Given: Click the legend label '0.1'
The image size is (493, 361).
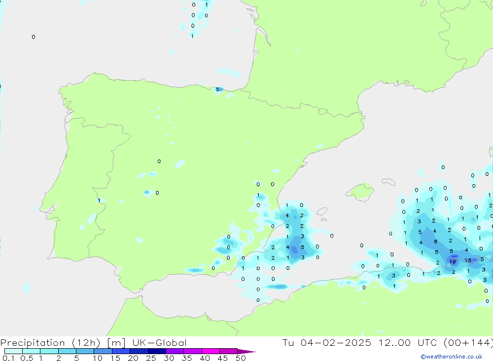Looking at the screenshot, I should point(8,358).
